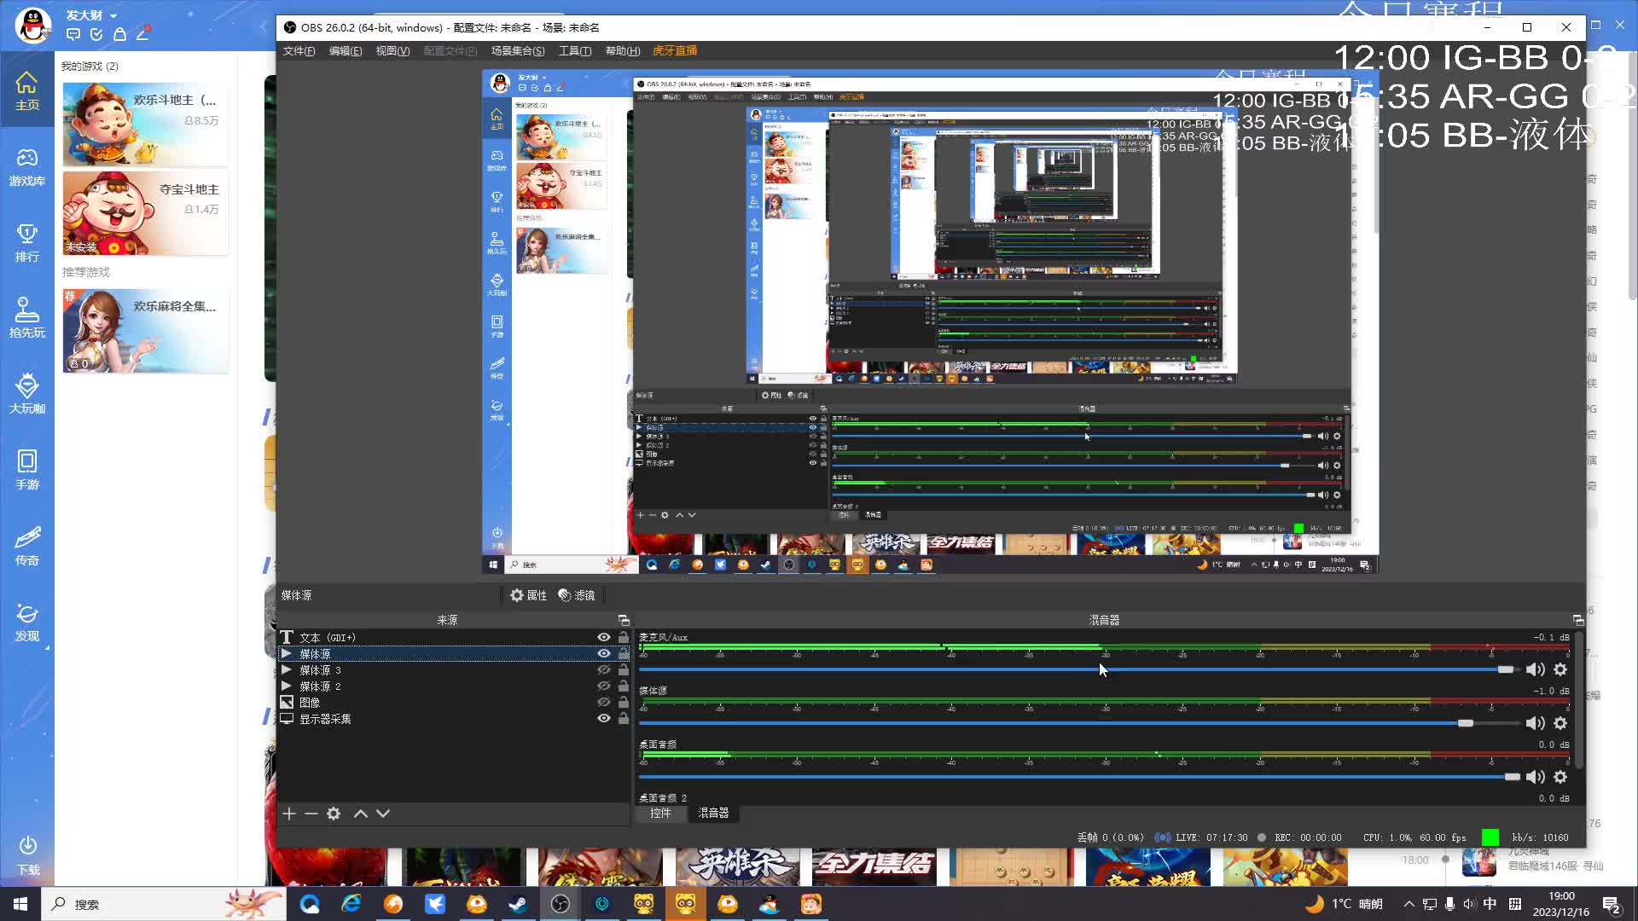Move source down with arrow icon
Screen dimensions: 1638x921
click(x=383, y=814)
